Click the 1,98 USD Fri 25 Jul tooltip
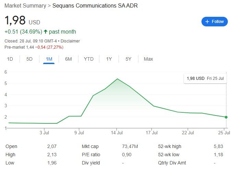246x171 pixels. (x=205, y=78)
